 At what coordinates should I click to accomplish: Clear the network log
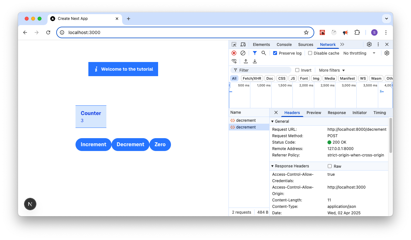click(243, 53)
